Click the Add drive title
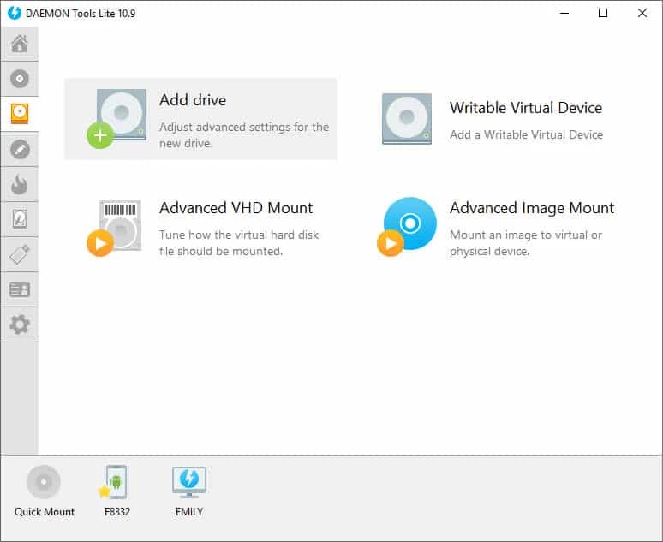 point(193,100)
